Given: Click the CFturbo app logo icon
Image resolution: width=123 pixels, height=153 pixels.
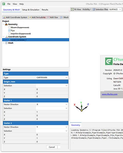Looking at the screenshot, I should pos(4,4).
